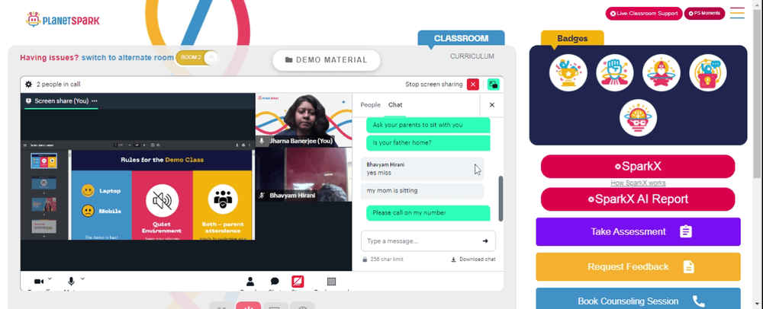
Task: Click the muted speaker icon on the slide
Action: click(x=162, y=201)
